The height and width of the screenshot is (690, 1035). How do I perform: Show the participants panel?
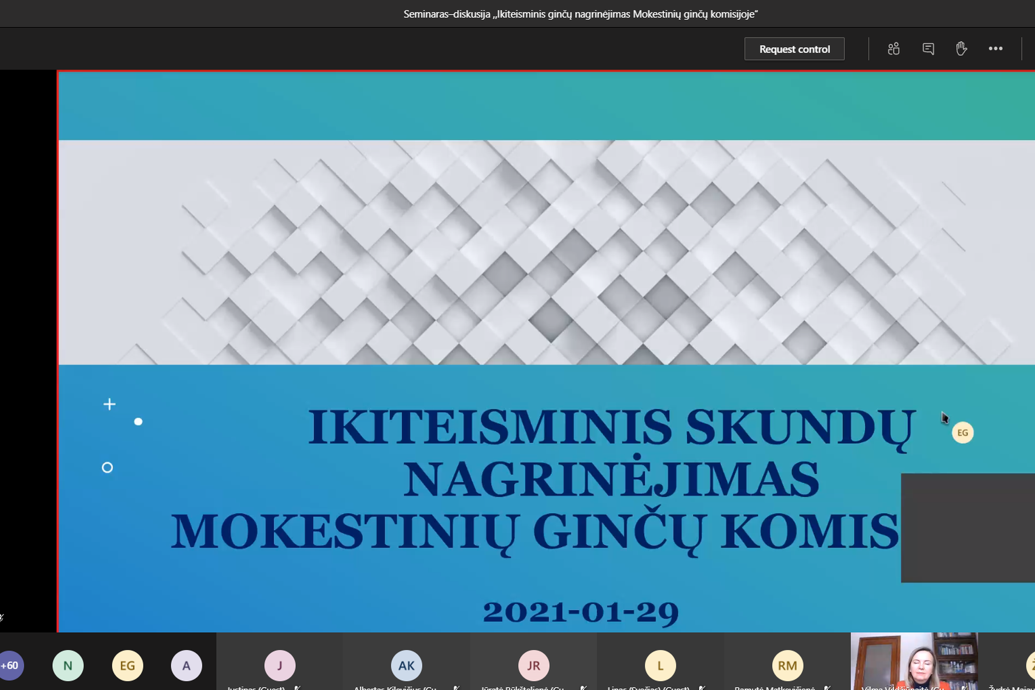click(x=893, y=49)
